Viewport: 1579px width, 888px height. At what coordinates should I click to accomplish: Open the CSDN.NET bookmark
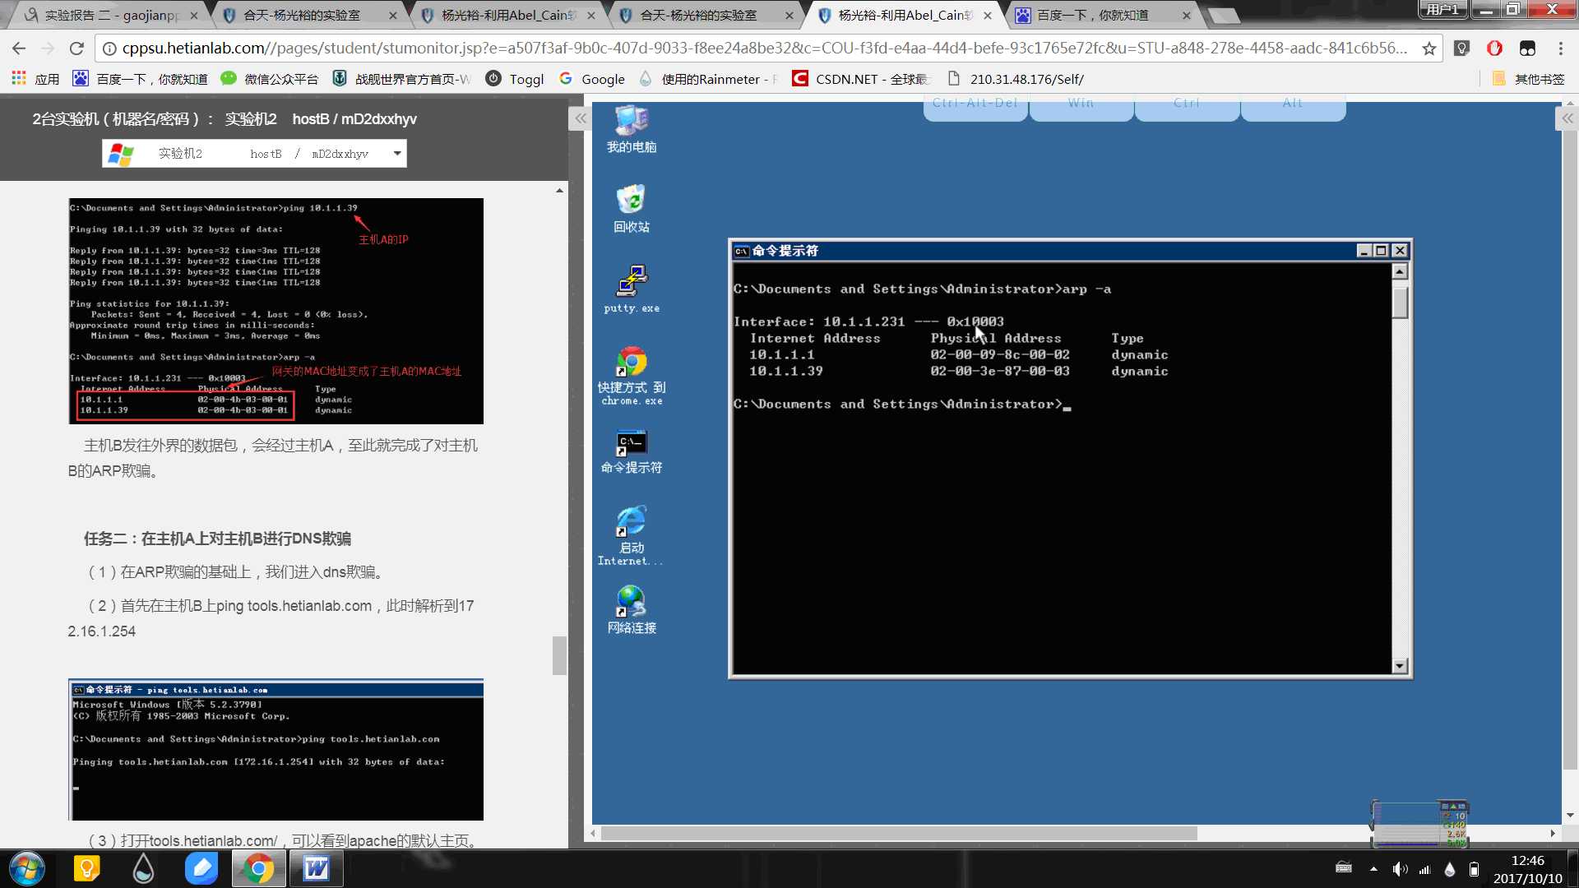861,79
